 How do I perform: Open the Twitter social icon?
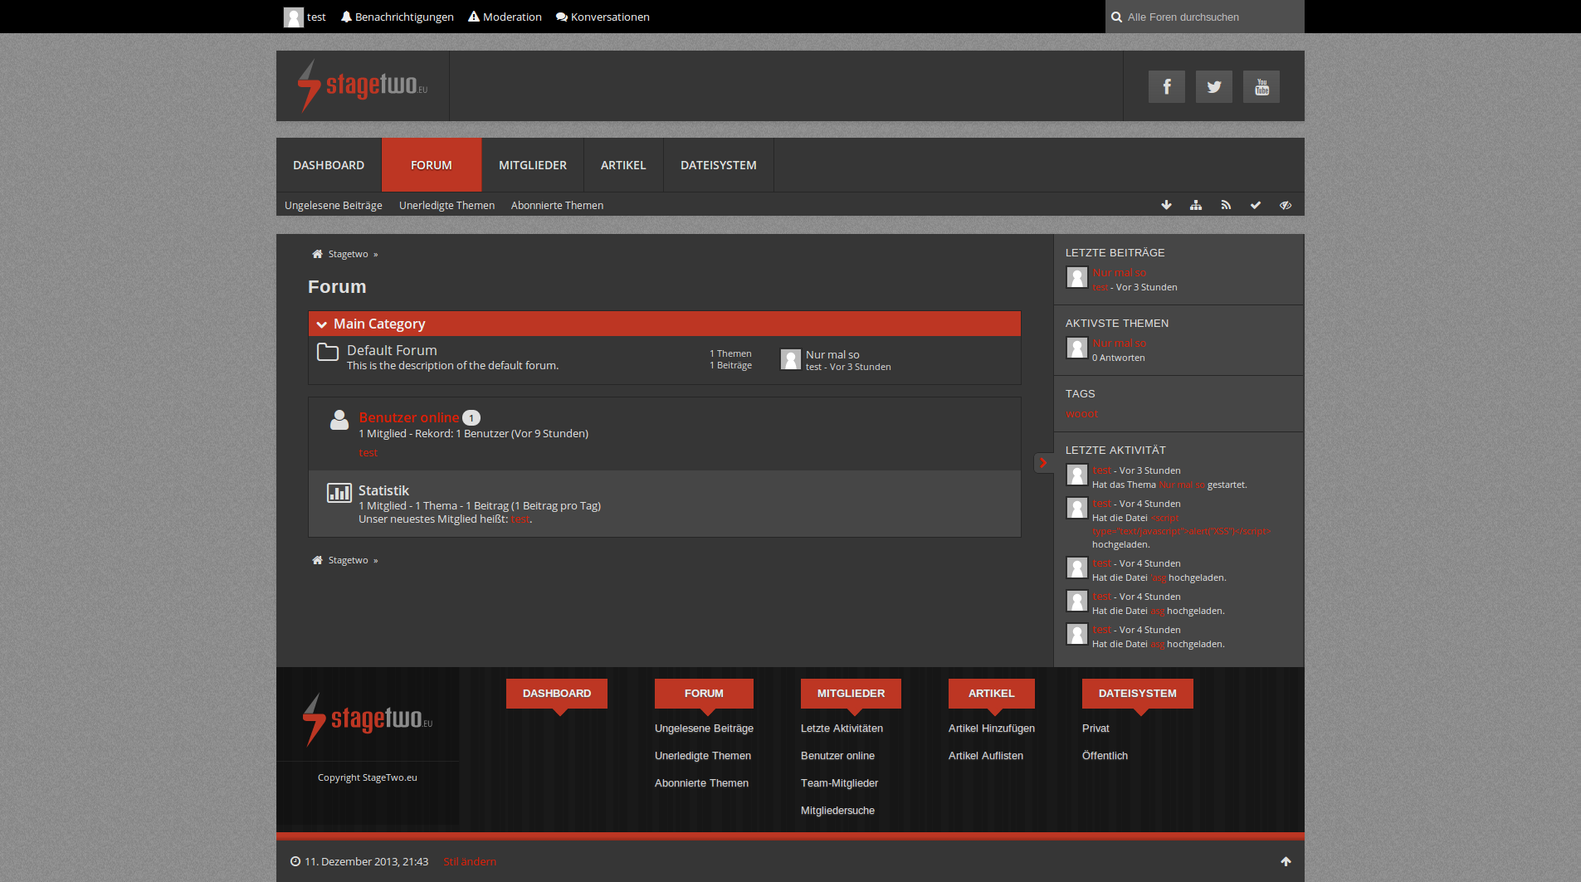pos(1213,87)
